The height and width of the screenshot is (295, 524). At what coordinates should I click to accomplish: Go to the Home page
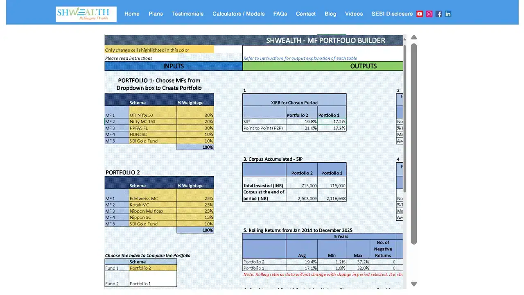point(132,14)
